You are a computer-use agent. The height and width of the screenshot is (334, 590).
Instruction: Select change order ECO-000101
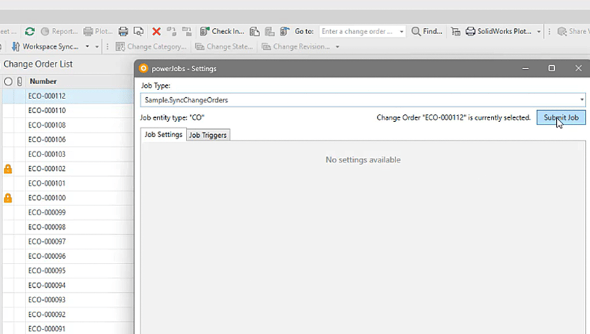46,183
